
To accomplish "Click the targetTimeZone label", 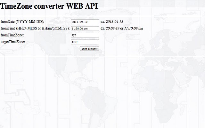I will tap(13, 42).
